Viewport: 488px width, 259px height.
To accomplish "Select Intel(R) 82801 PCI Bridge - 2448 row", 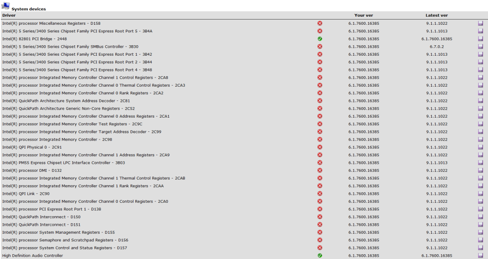I will [x=244, y=39].
